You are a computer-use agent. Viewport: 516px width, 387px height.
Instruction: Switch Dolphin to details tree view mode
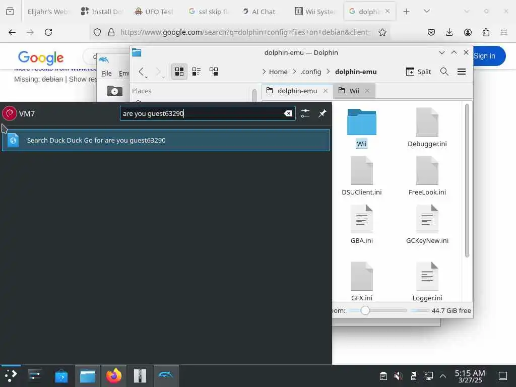(x=214, y=72)
